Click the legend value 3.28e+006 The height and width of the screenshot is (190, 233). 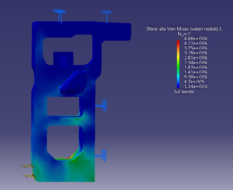195,53
